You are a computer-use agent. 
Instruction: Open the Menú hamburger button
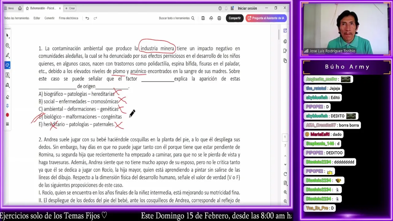[x=9, y=8]
